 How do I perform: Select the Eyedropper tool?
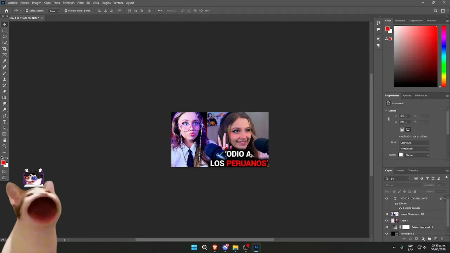point(5,61)
